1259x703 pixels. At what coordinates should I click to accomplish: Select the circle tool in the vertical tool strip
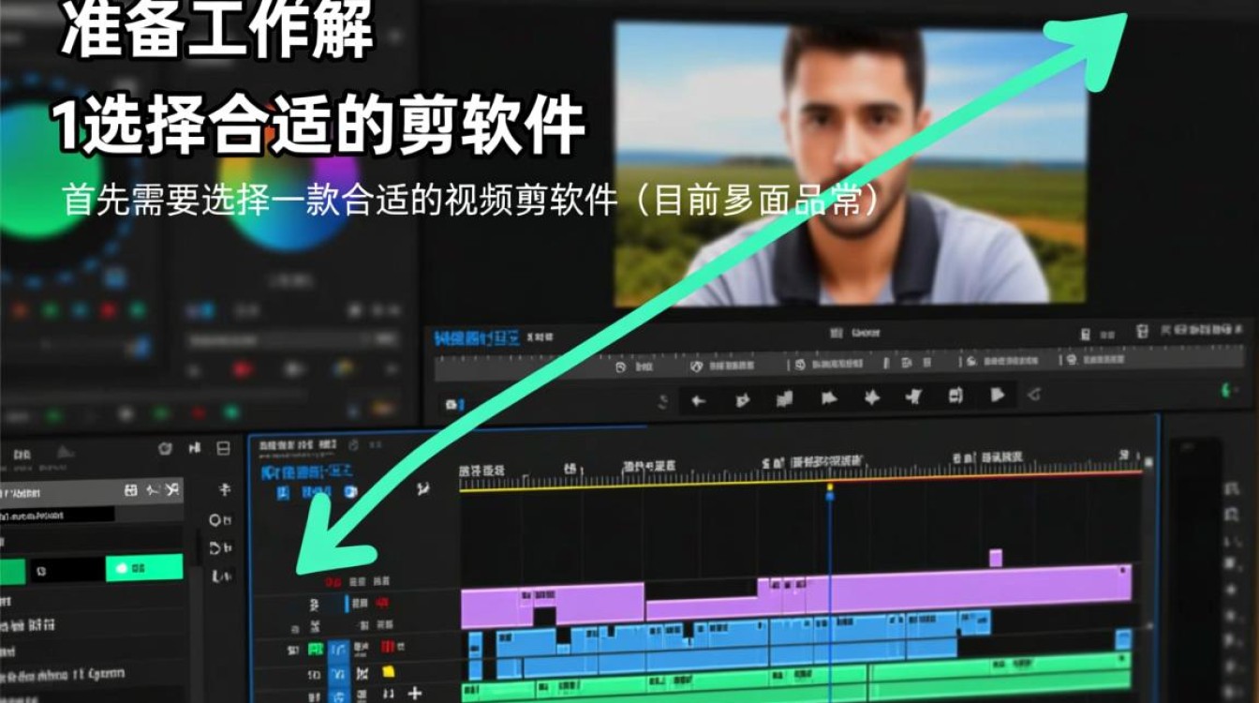215,519
